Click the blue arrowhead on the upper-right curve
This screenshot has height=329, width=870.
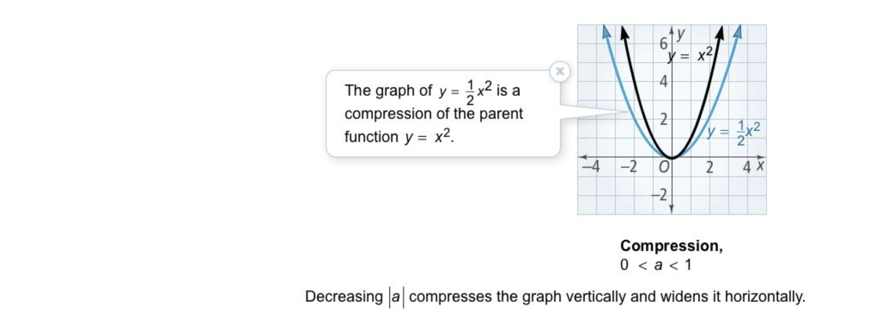point(738,32)
